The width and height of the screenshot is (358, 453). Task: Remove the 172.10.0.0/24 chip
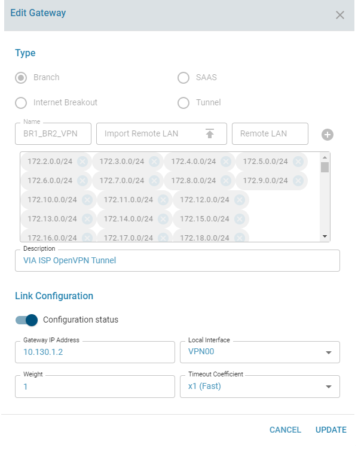click(x=87, y=200)
